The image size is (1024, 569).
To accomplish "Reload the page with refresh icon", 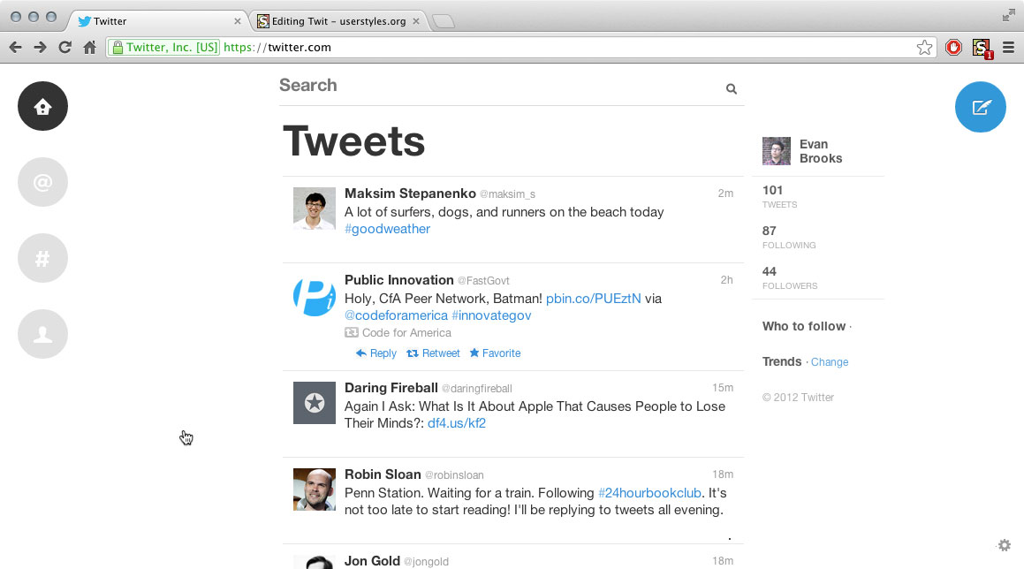I will pyautogui.click(x=64, y=47).
